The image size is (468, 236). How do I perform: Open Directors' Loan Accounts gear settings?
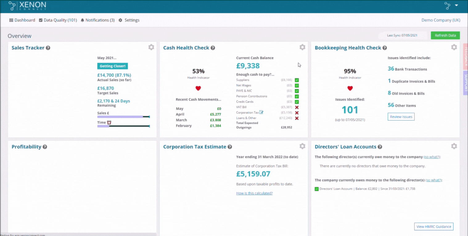tap(454, 146)
